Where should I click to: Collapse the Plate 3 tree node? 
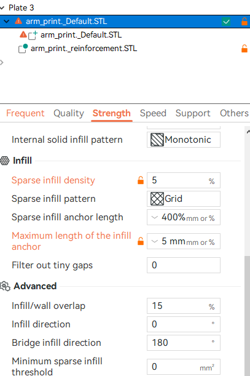(x=2, y=8)
